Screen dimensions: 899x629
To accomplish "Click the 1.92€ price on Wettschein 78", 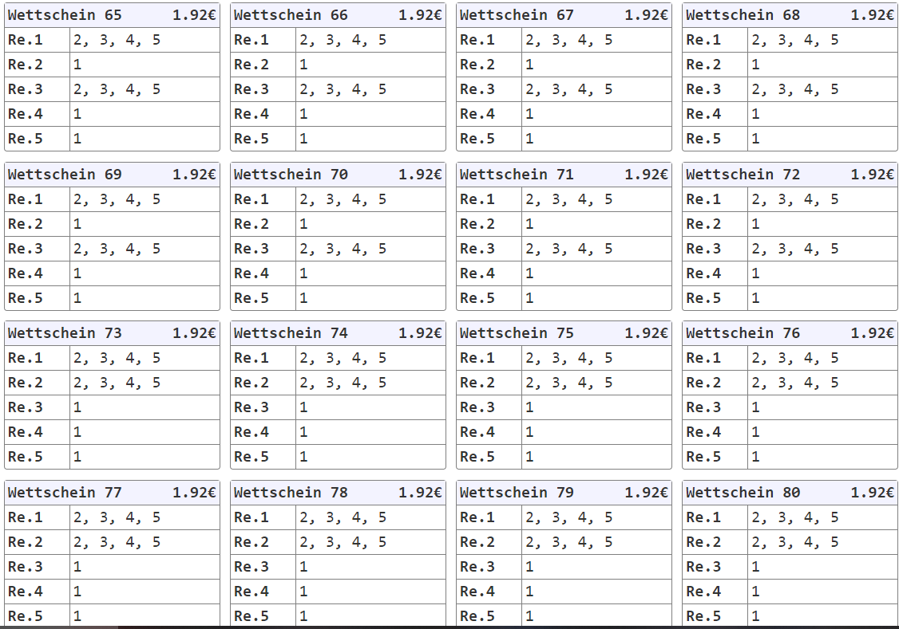I will point(420,492).
